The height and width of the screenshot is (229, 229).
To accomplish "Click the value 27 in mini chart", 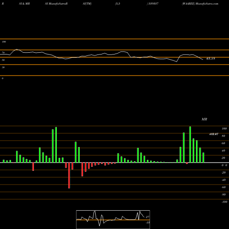I will click(x=147, y=217).
